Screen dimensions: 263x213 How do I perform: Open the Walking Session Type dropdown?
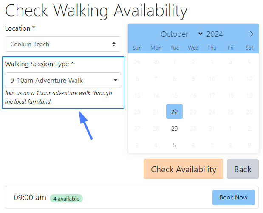coord(63,80)
